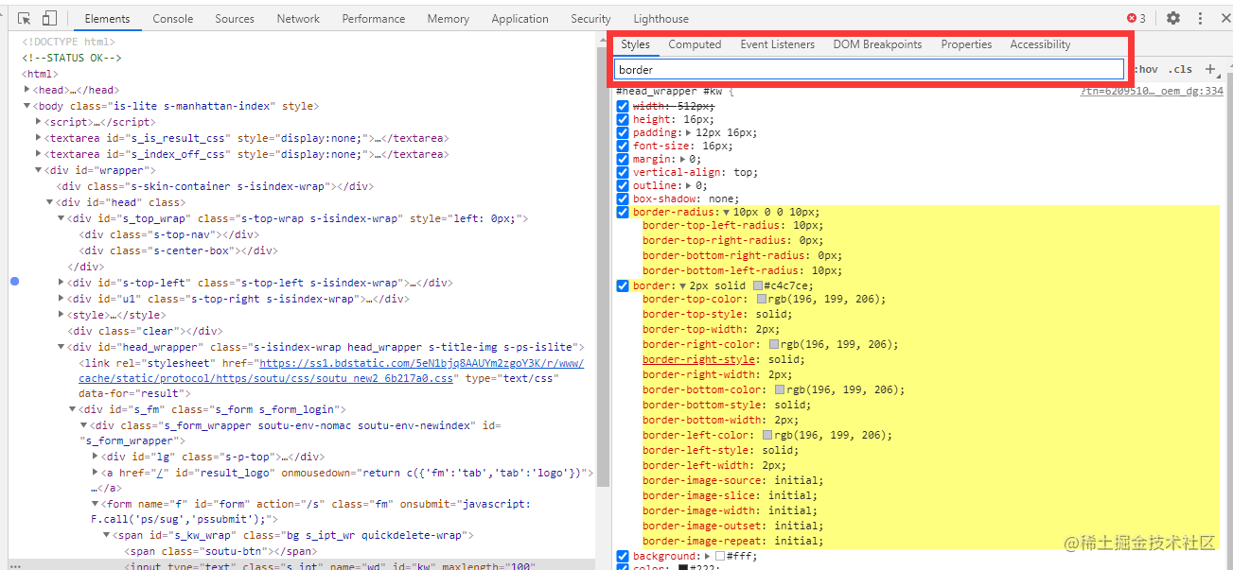This screenshot has height=570, width=1233.
Task: Disable the outline property checkbox
Action: point(623,186)
